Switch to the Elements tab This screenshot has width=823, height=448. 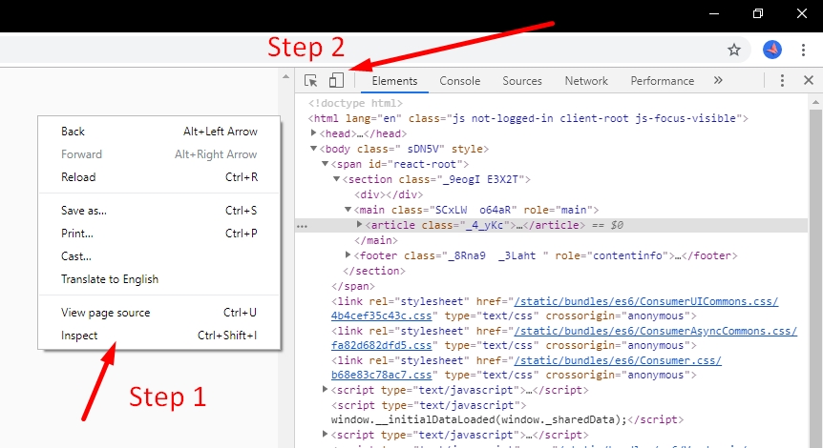pyautogui.click(x=394, y=81)
